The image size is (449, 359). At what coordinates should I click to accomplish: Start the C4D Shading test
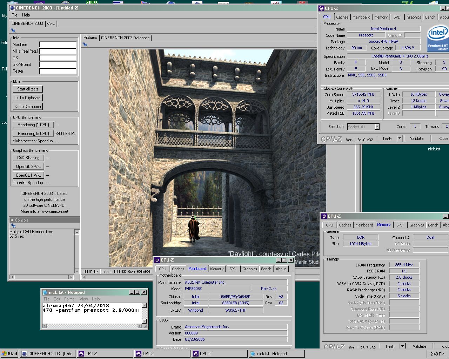coord(28,158)
